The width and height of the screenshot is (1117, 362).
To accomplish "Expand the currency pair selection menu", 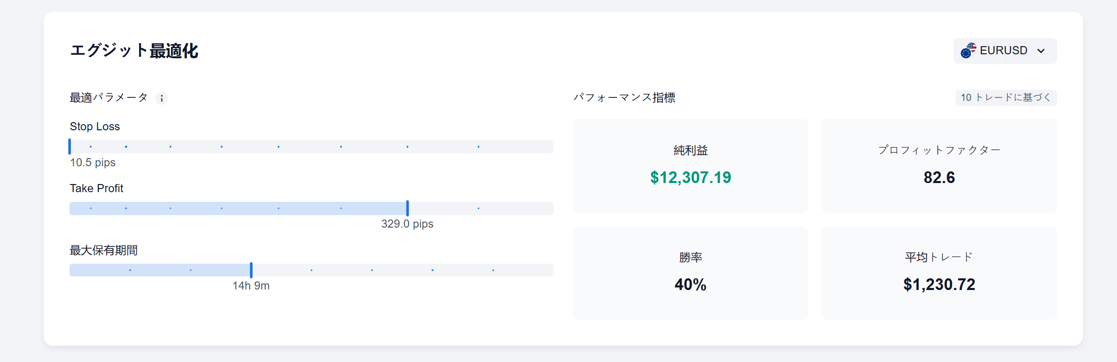I will [1005, 51].
